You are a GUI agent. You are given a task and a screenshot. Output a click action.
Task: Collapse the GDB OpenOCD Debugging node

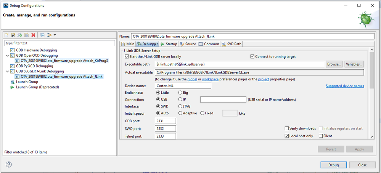[7, 56]
